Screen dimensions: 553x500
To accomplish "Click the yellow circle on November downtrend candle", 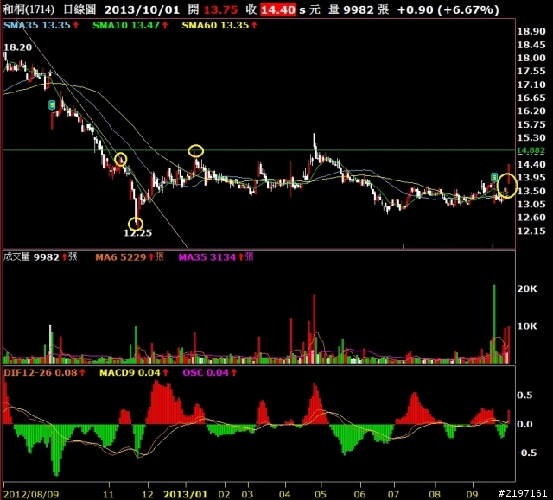I will pyautogui.click(x=121, y=159).
